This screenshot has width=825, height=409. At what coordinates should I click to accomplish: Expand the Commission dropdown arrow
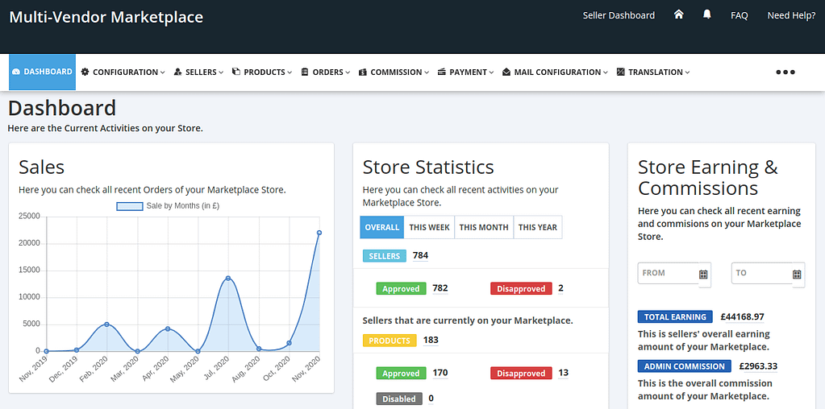427,72
